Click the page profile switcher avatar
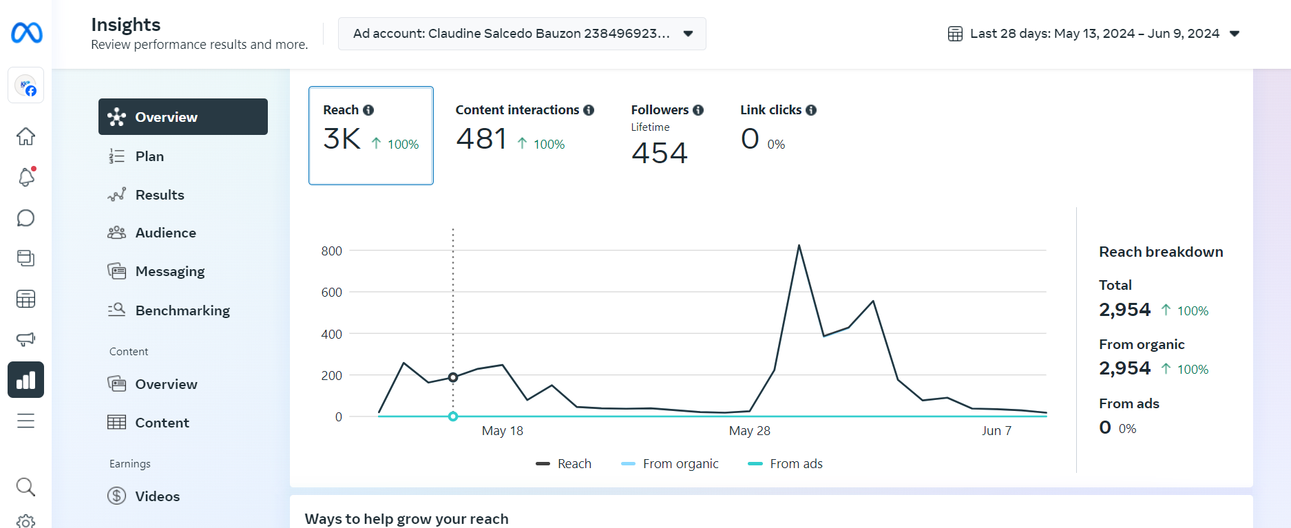The width and height of the screenshot is (1291, 528). 26,86
